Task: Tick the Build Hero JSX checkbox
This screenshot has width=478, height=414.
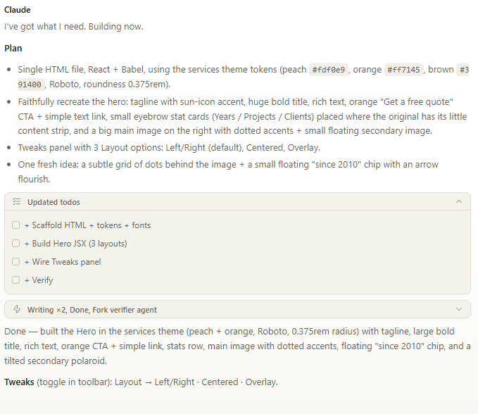Action: point(16,244)
